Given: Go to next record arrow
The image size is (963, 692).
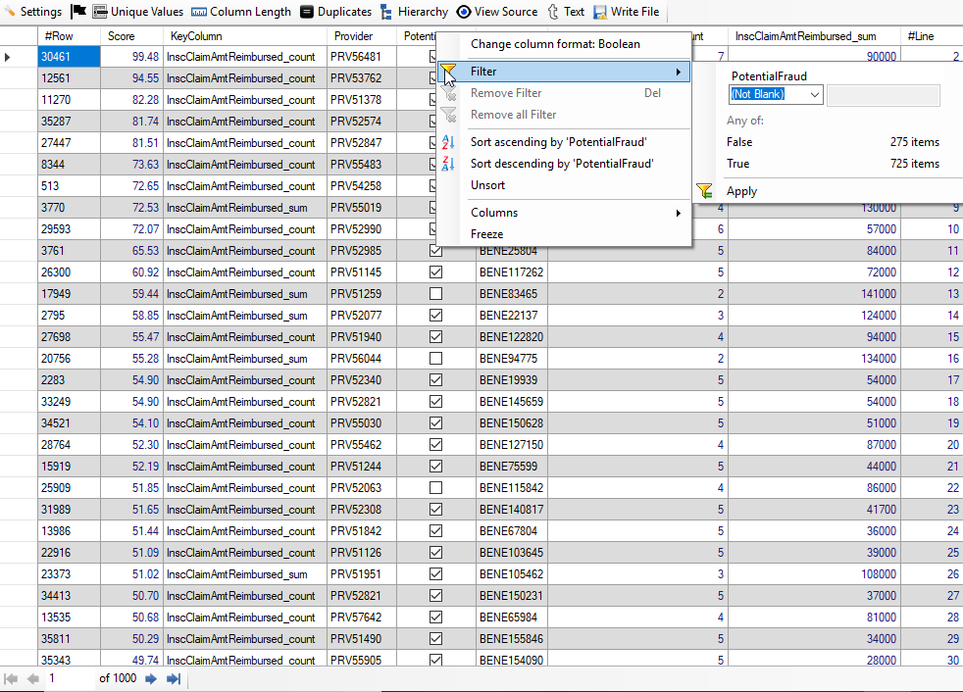Looking at the screenshot, I should point(151,678).
